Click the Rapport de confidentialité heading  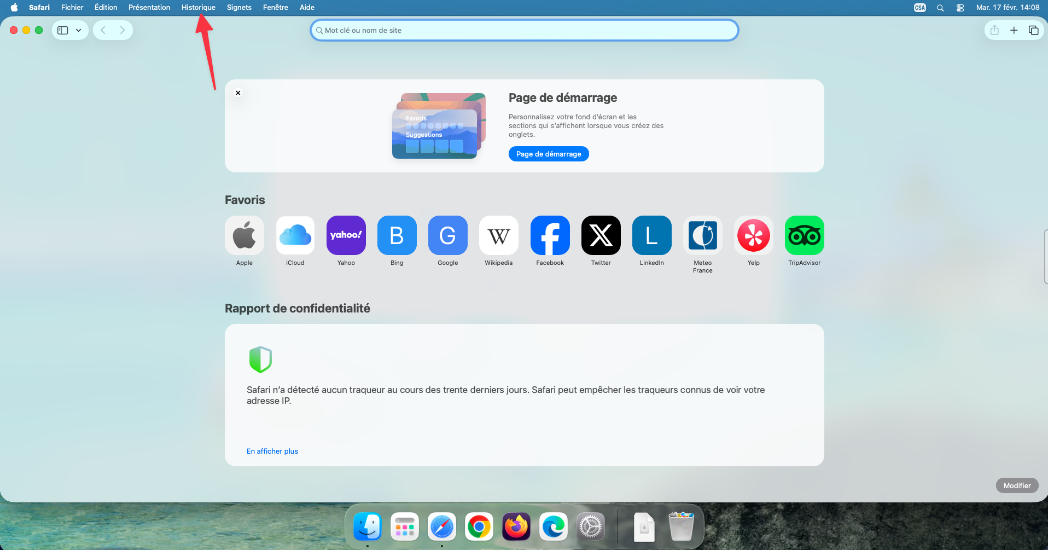pos(298,309)
